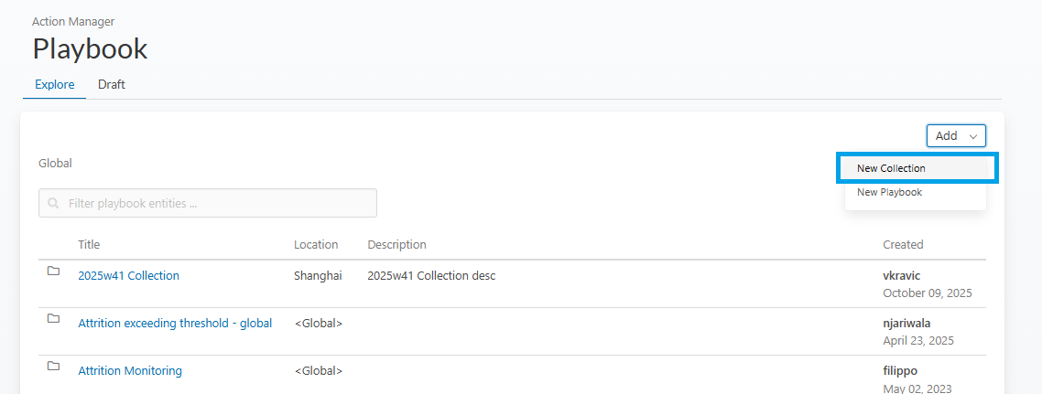Open the Explore tab
This screenshot has height=394, width=1042.
pos(55,85)
